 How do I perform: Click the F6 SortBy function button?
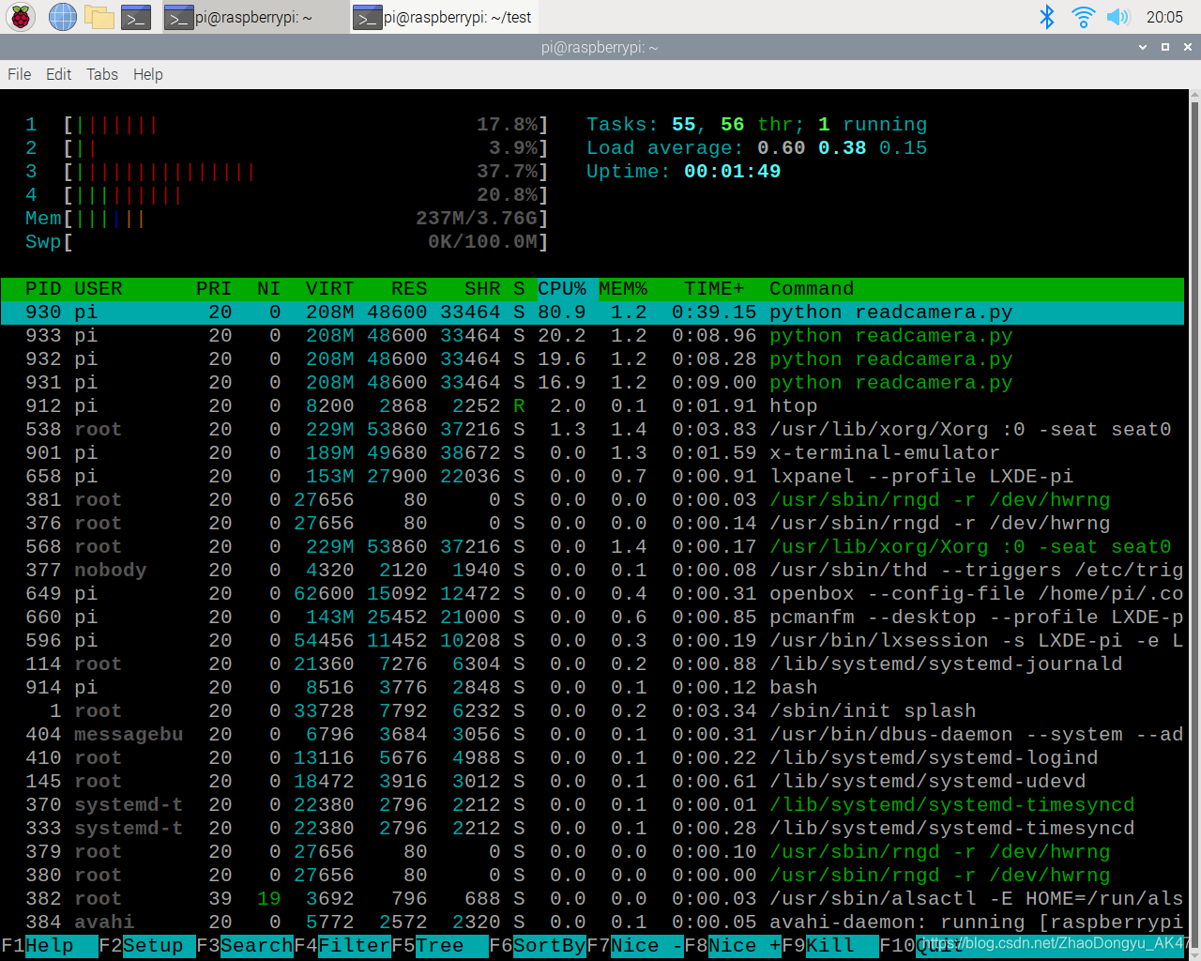pyautogui.click(x=537, y=946)
